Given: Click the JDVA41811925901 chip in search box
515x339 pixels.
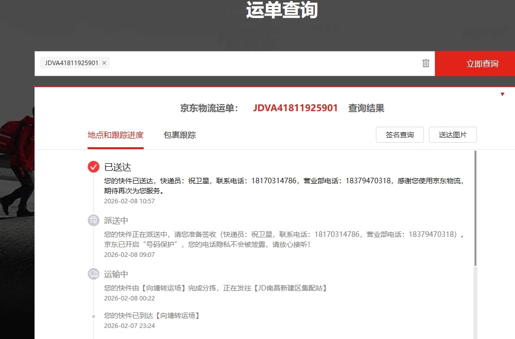Looking at the screenshot, I should click(71, 63).
